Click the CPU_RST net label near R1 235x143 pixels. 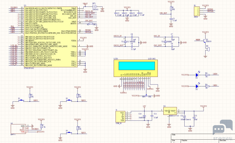point(163,13)
